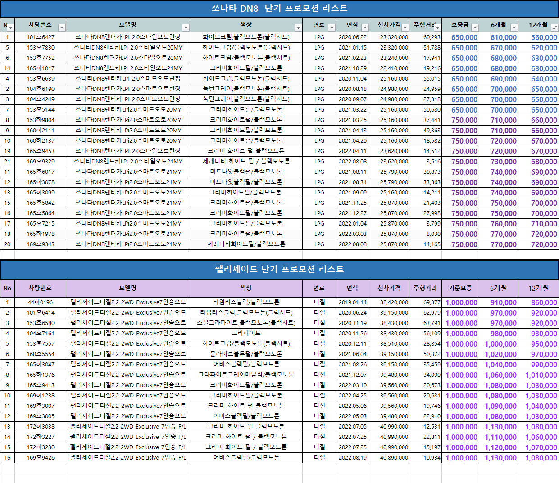Open the 6개월 filter dropdown in Sonata table
559x483 pixels.
(514, 28)
